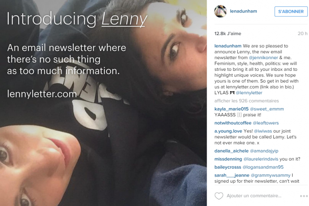Open the @grammywsammy mention
This screenshot has width=309, height=206.
pos(270,175)
